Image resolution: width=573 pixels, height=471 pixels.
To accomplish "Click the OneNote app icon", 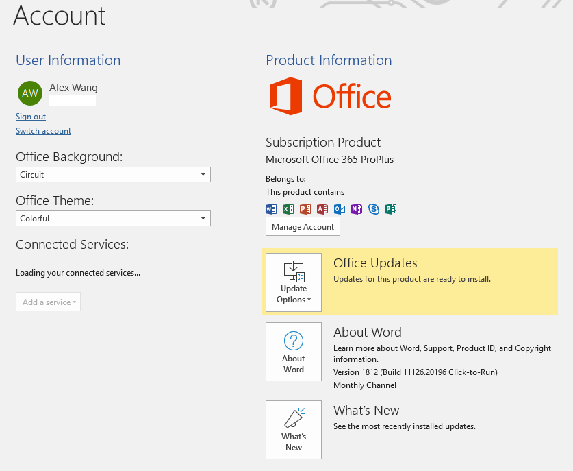I will point(357,209).
